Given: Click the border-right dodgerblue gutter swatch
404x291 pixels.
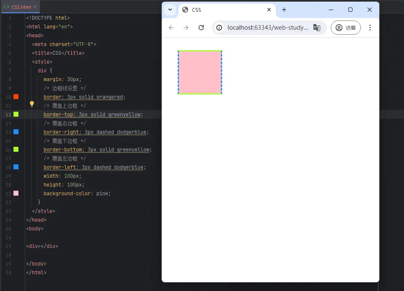Looking at the screenshot, I should (16, 132).
